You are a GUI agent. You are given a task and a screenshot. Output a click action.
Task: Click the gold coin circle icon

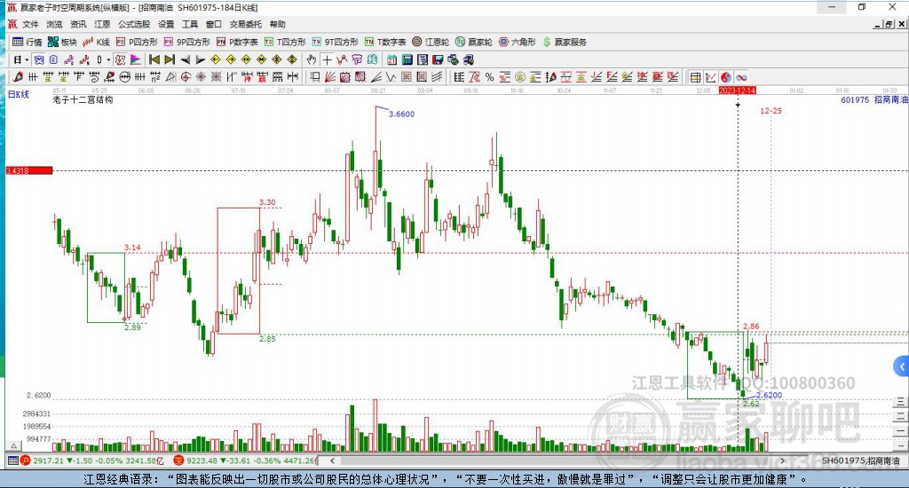[520, 77]
